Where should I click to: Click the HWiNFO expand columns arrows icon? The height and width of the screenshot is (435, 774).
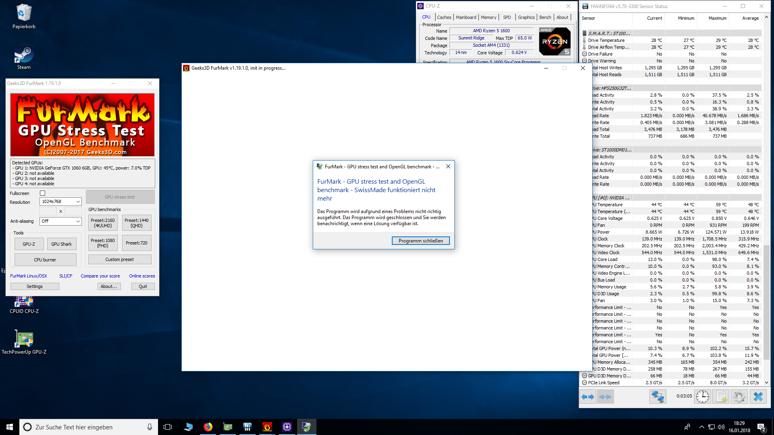[588, 397]
